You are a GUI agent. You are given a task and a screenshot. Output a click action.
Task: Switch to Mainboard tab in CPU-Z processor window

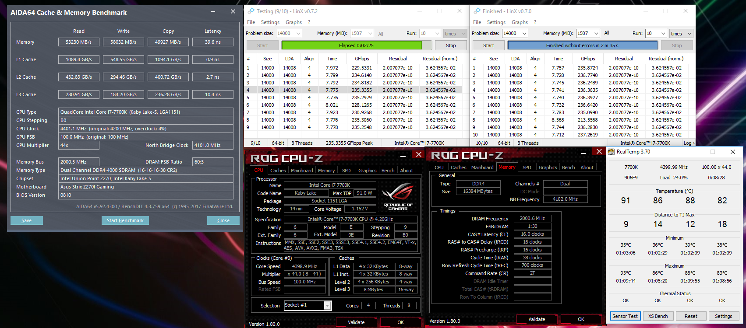tap(302, 171)
